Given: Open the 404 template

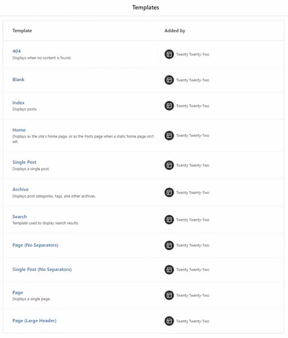Looking at the screenshot, I should 16,51.
